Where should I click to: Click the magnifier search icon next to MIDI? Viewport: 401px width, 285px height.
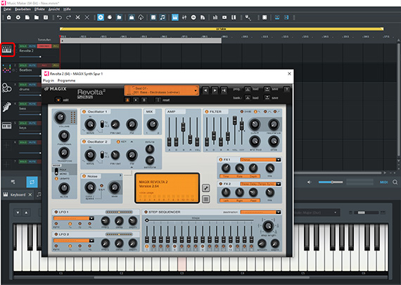tap(395, 182)
